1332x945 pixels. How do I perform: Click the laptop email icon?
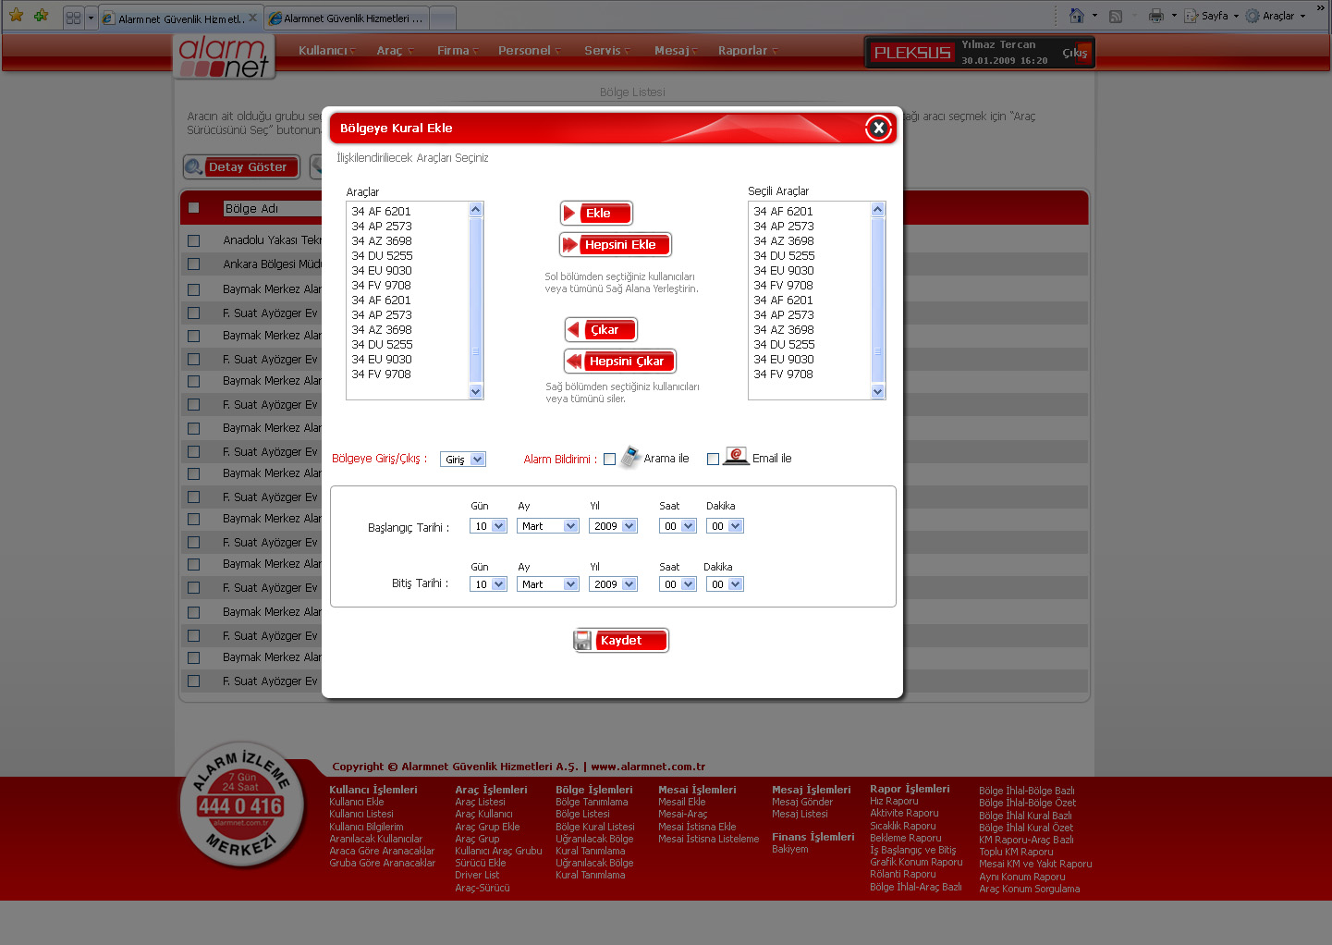pos(736,457)
